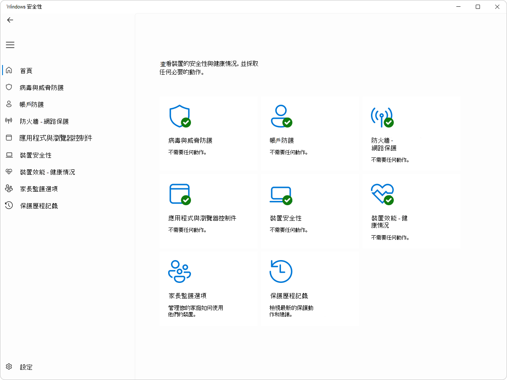Screen dimensions: 507x380
Task: Click the Windows 安全性 window title
Action: click(x=24, y=7)
